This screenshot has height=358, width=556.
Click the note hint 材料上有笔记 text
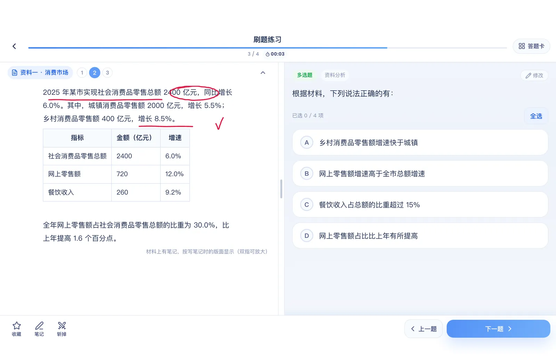click(x=207, y=252)
